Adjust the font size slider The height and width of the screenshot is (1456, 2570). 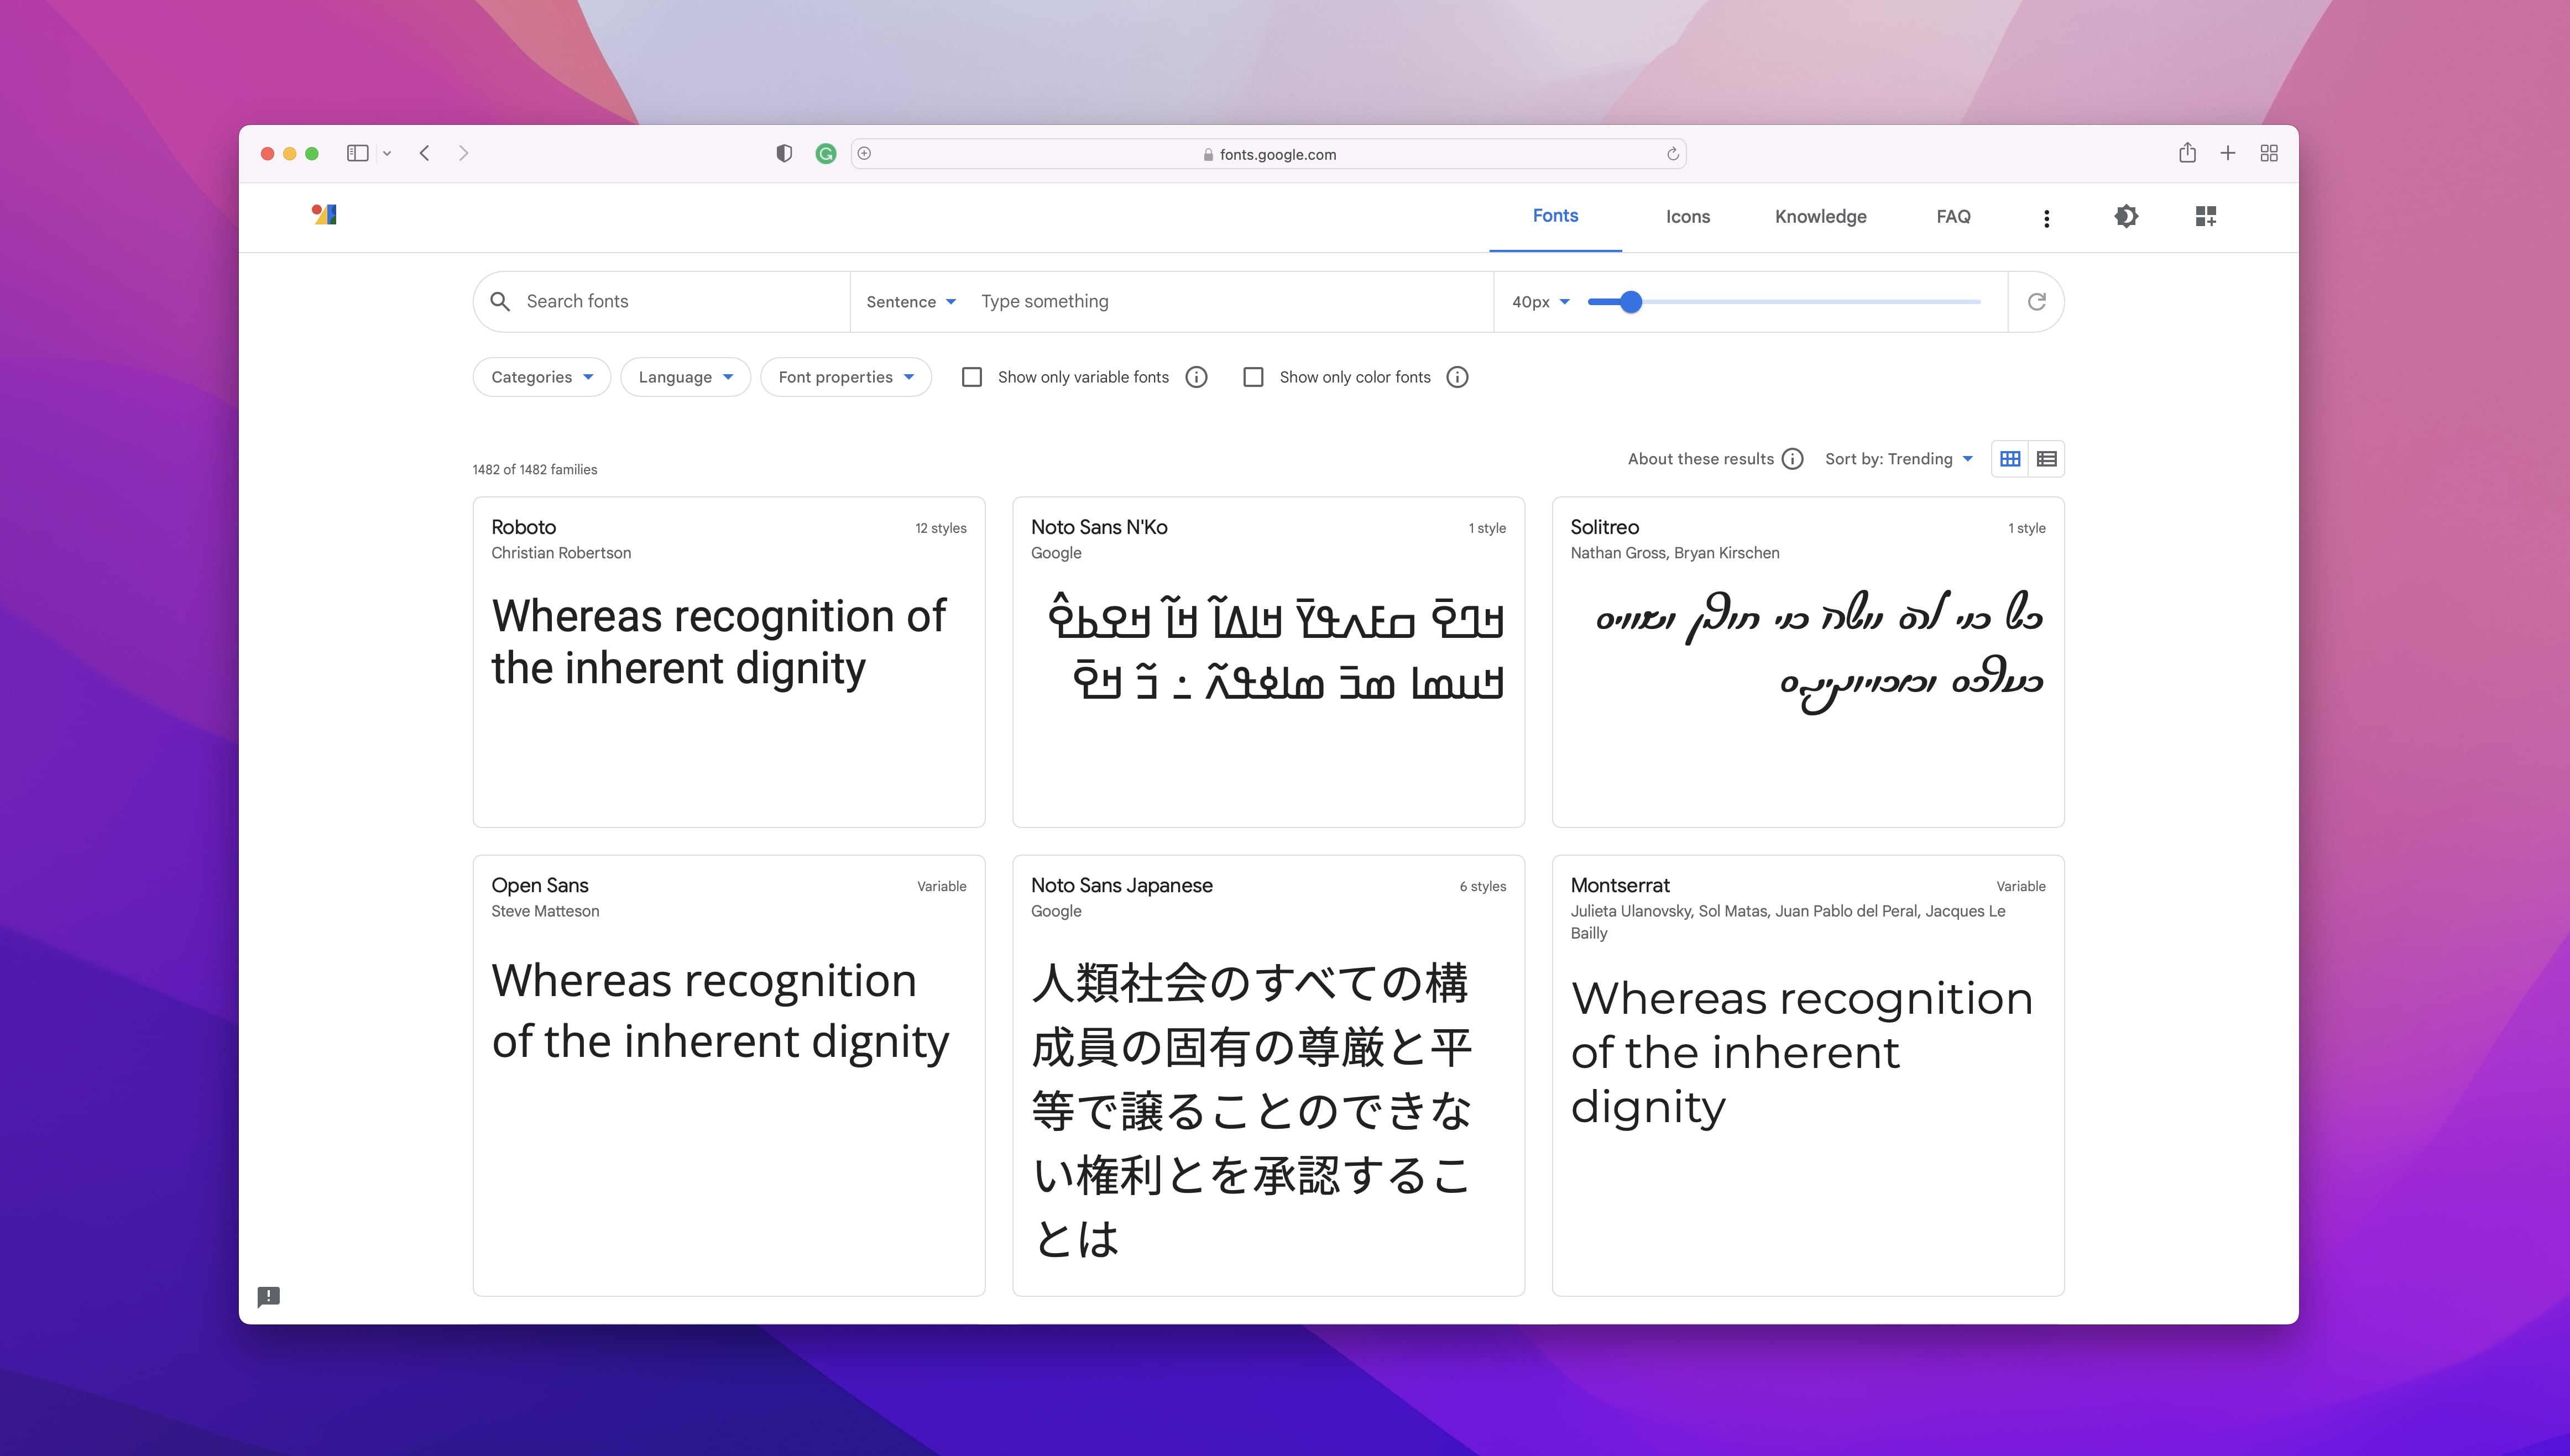coord(1630,301)
